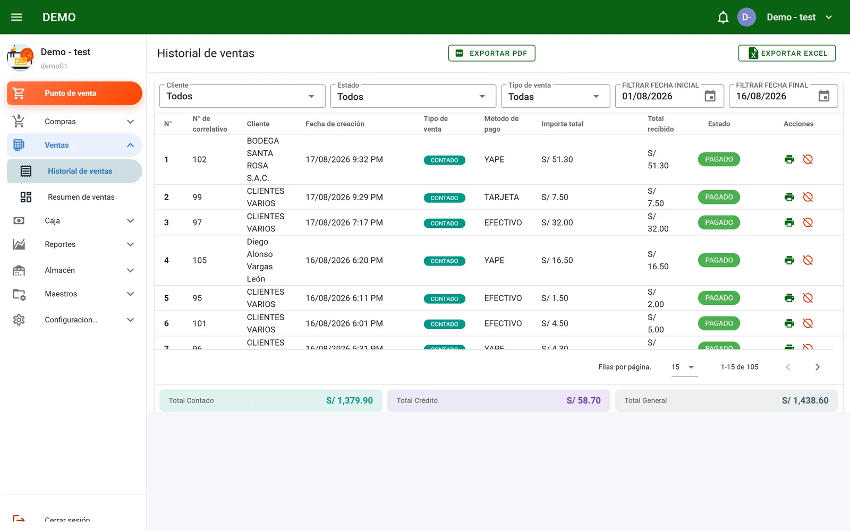Open Resumen de ventas

tap(74, 197)
